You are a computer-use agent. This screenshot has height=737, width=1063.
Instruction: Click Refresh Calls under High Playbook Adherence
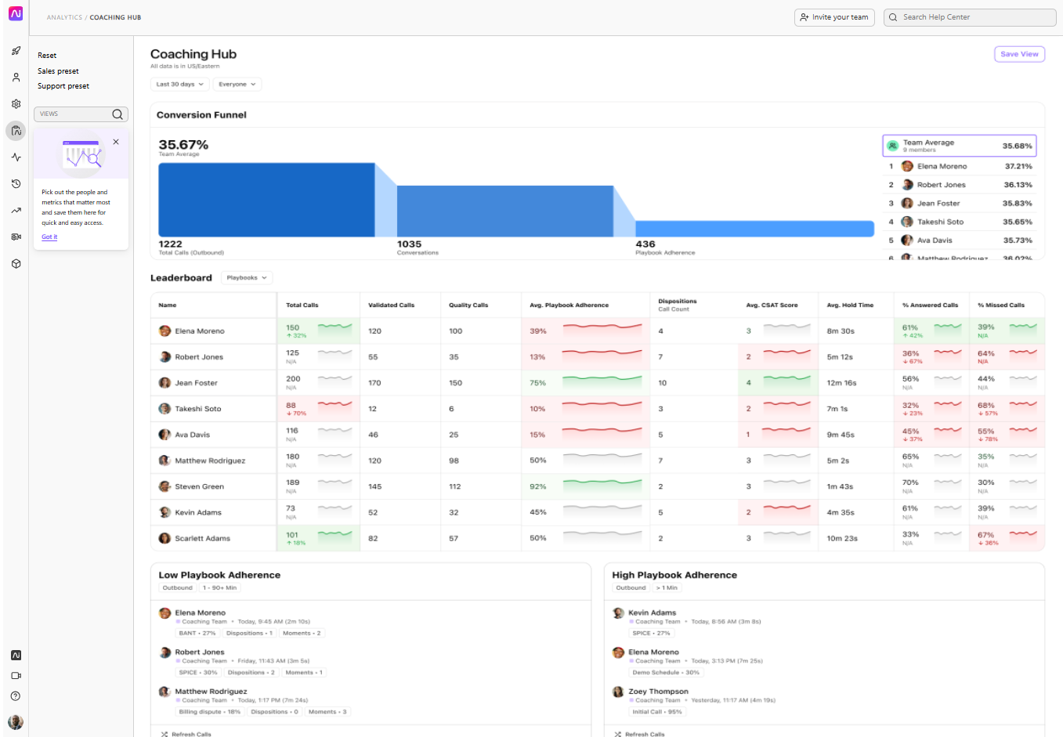pos(645,734)
